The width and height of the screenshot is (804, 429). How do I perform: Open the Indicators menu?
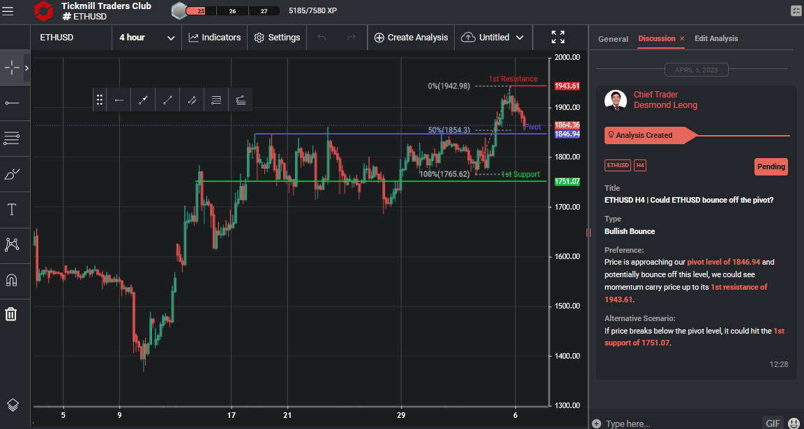pyautogui.click(x=214, y=38)
